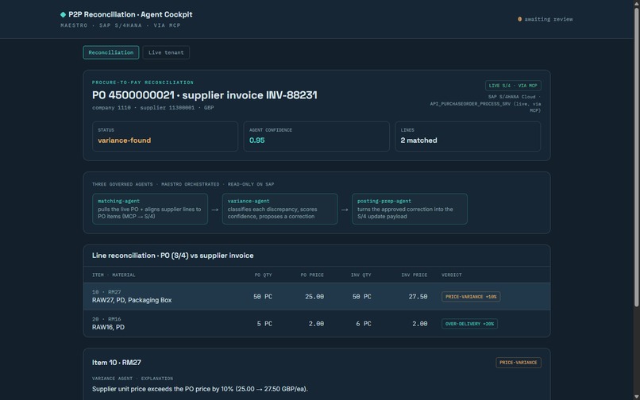Open the Live tenant tab
Image resolution: width=640 pixels, height=400 pixels.
click(x=166, y=52)
